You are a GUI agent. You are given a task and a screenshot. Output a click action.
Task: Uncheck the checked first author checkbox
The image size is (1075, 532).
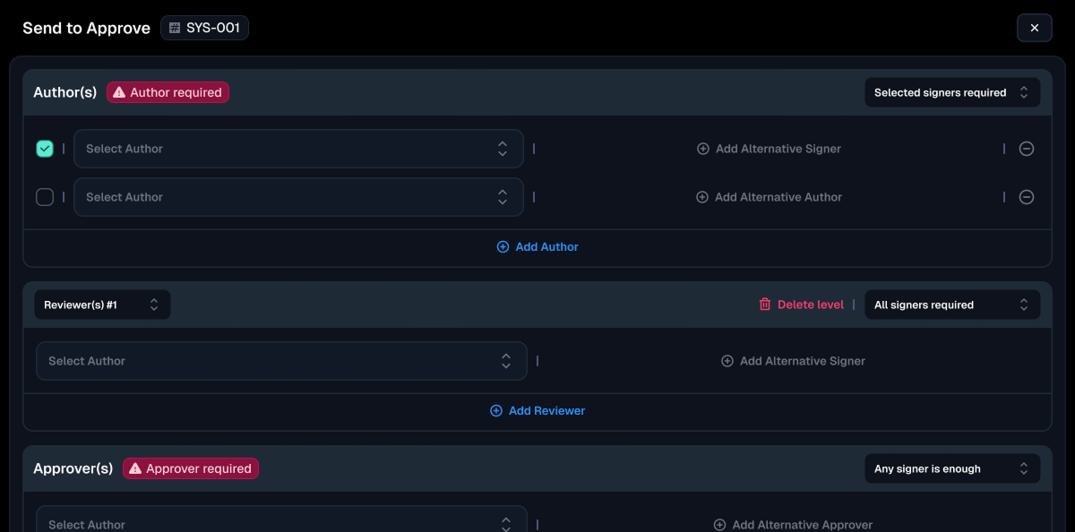[45, 149]
